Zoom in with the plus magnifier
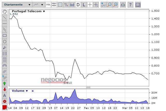The width and height of the screenshot is (166, 111). pyautogui.click(x=115, y=5)
